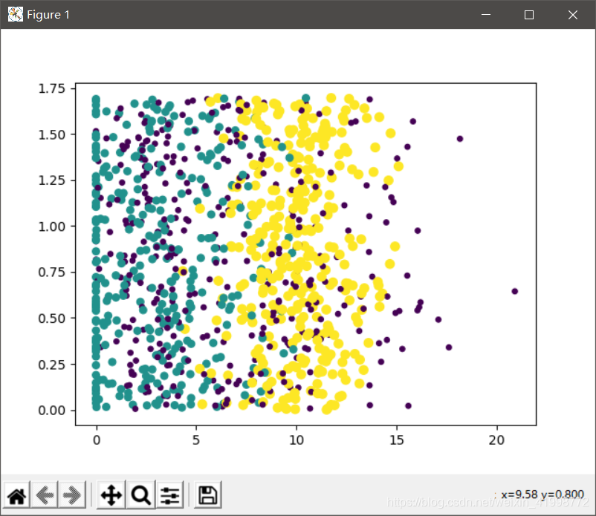This screenshot has height=516, width=596.
Task: Save the figure with the floppy disk icon
Action: pyautogui.click(x=208, y=494)
